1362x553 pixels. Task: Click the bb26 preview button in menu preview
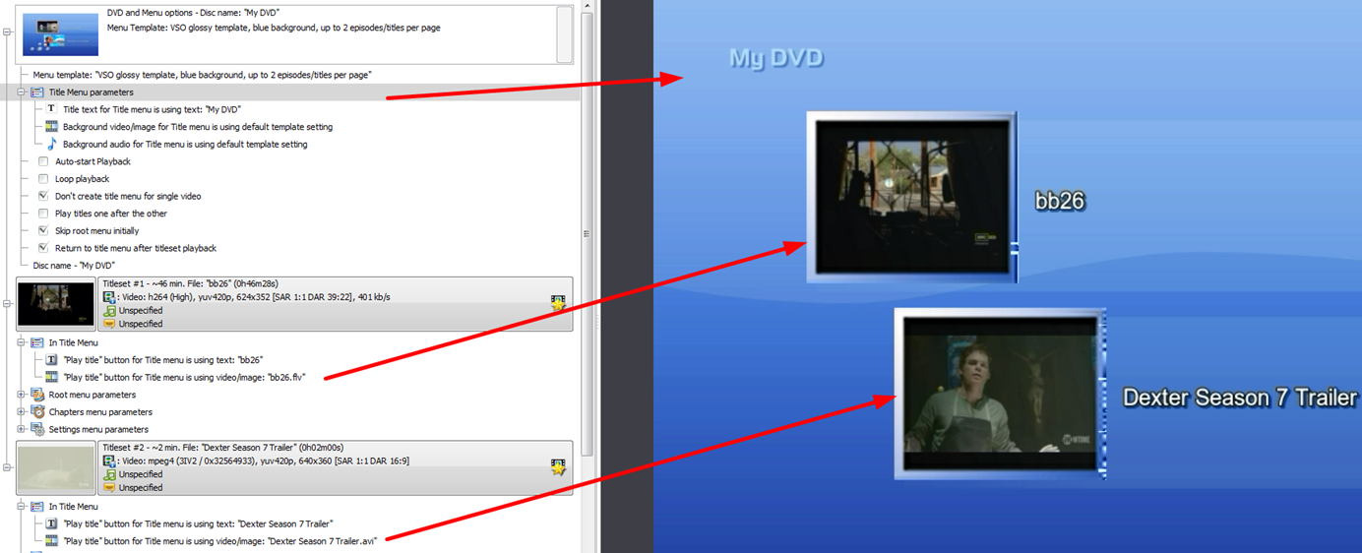911,197
